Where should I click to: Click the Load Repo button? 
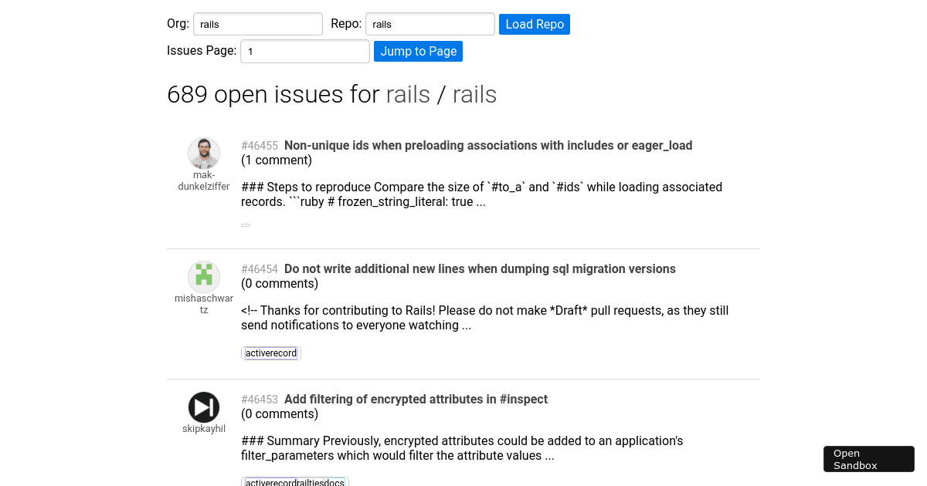pyautogui.click(x=534, y=24)
